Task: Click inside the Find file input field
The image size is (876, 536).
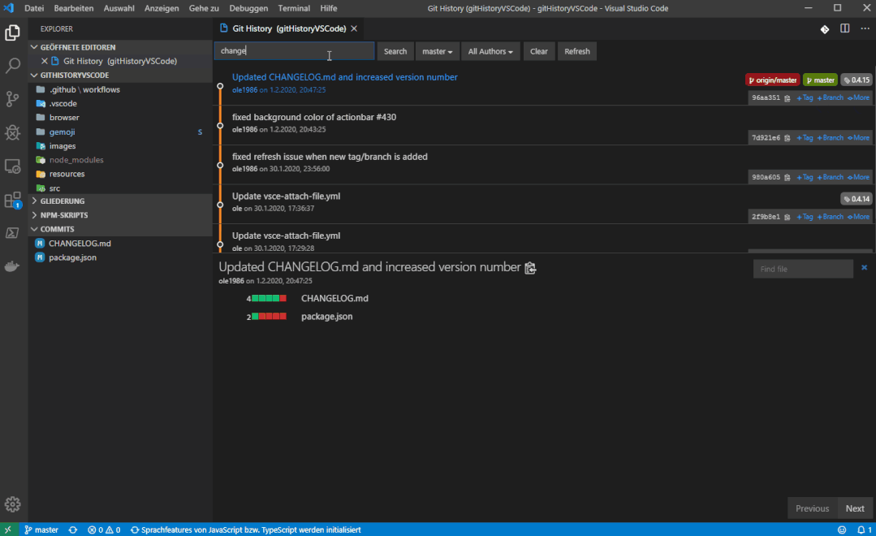Action: click(802, 268)
